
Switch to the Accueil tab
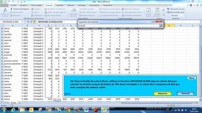(x=13, y=5)
